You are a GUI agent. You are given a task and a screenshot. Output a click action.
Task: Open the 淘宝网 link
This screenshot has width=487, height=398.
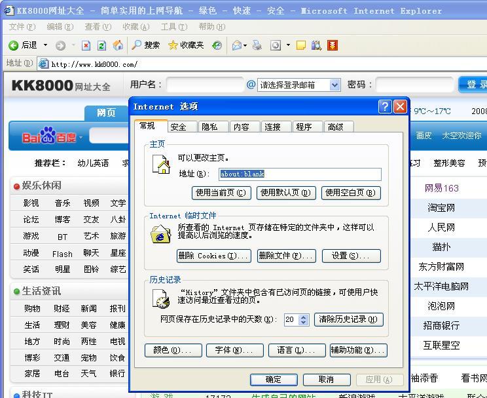click(441, 208)
